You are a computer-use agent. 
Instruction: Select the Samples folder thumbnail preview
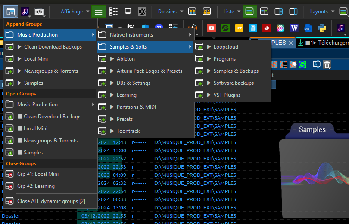tap(314, 171)
